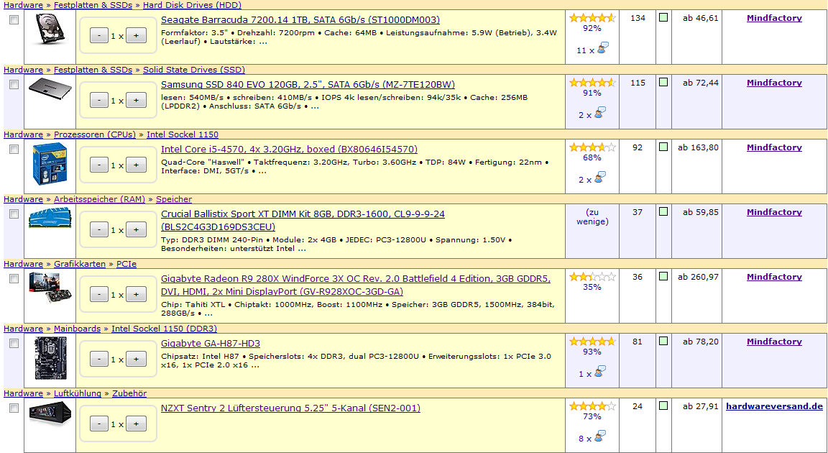The width and height of the screenshot is (828, 453).
Task: Open the hardwareversand.de shop link
Action: click(774, 406)
